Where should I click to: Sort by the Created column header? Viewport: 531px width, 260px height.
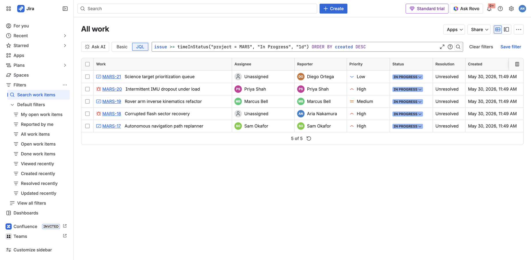tap(475, 64)
